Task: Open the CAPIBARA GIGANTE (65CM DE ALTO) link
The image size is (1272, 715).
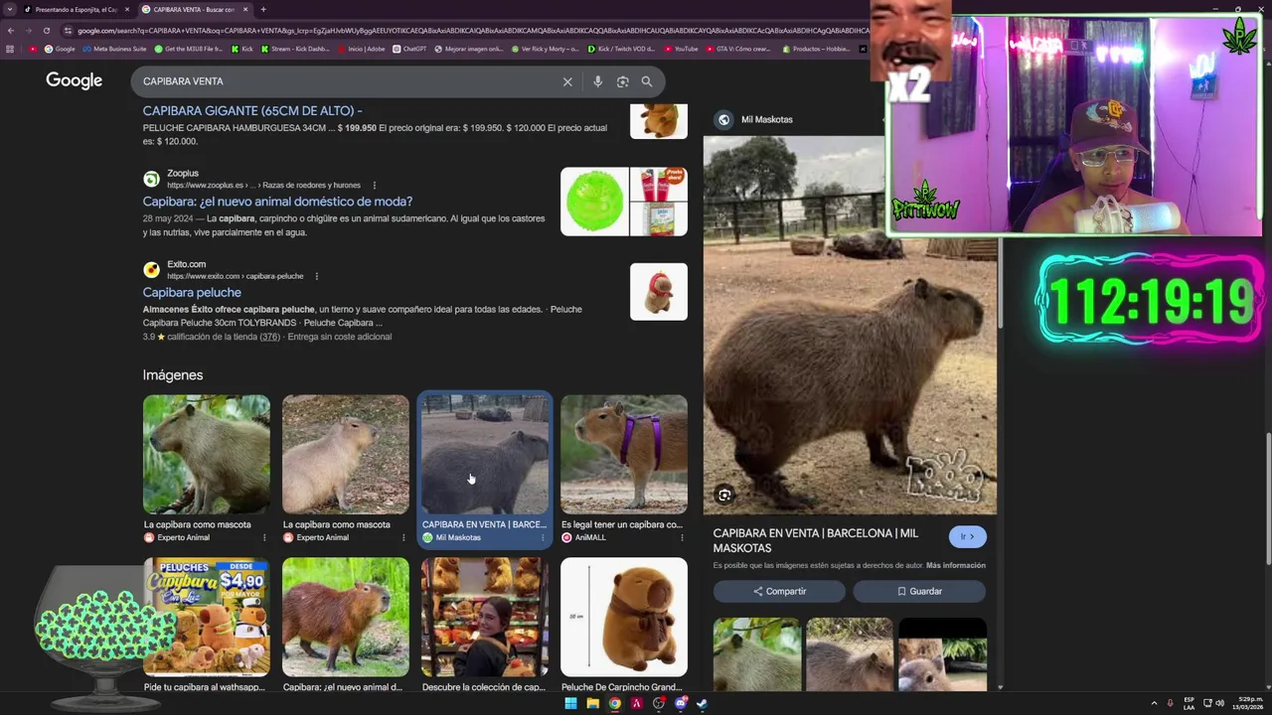Action: pyautogui.click(x=252, y=111)
